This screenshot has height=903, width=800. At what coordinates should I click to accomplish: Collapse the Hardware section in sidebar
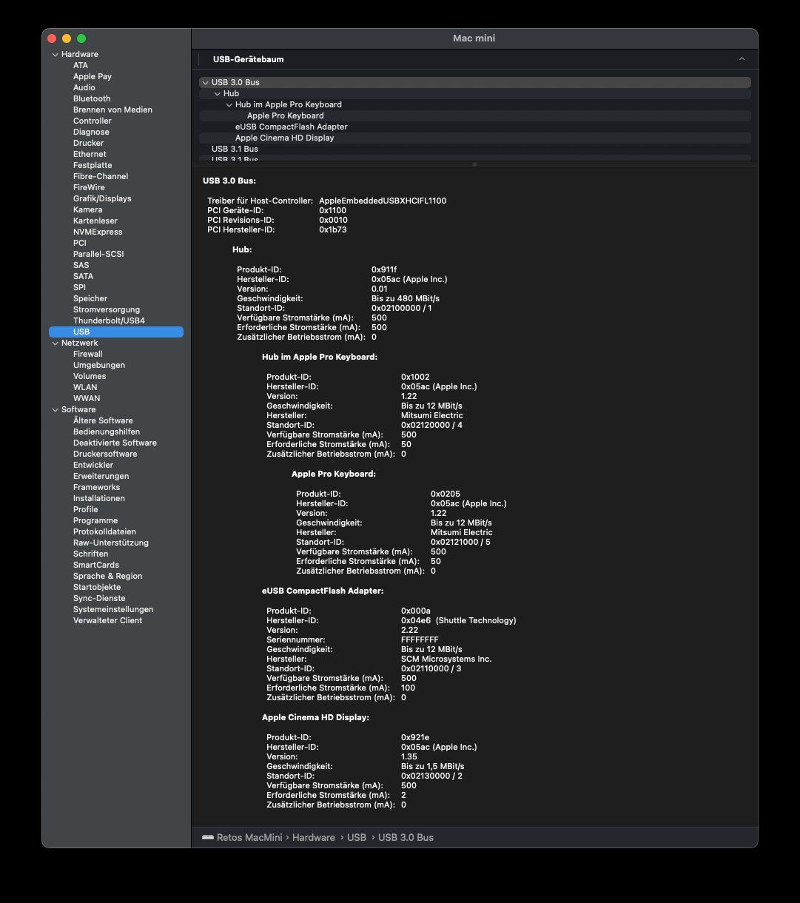click(55, 54)
